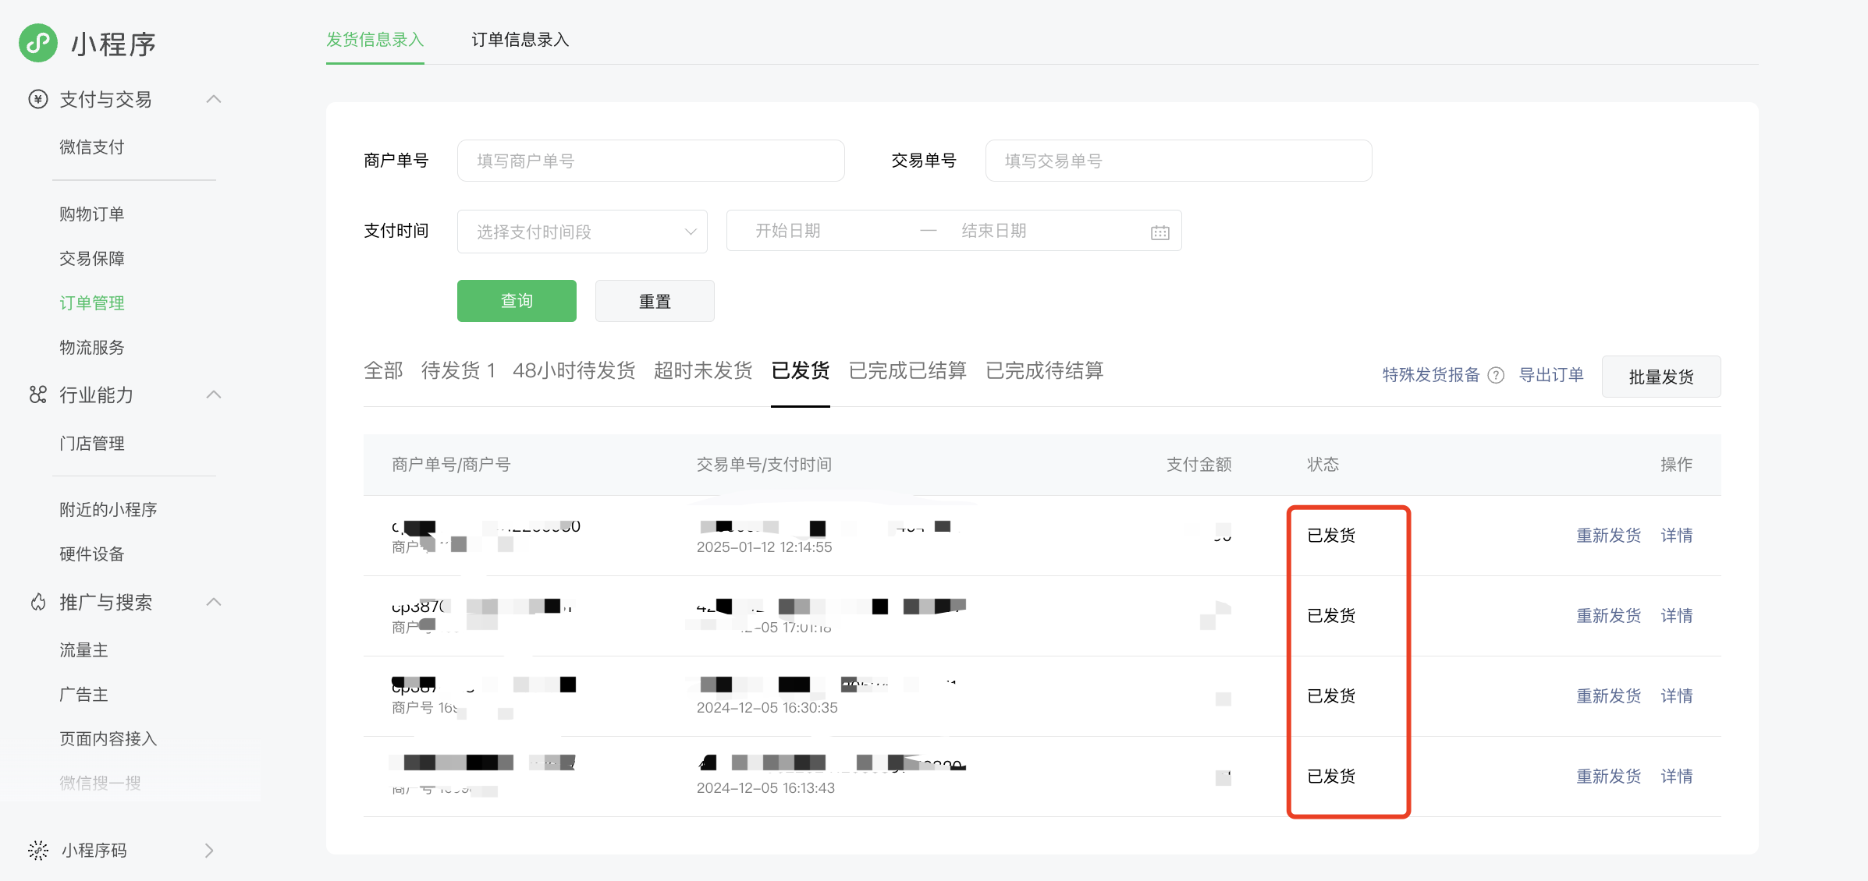Image resolution: width=1868 pixels, height=881 pixels.
Task: Click the green Mini Program logo icon
Action: click(x=38, y=43)
